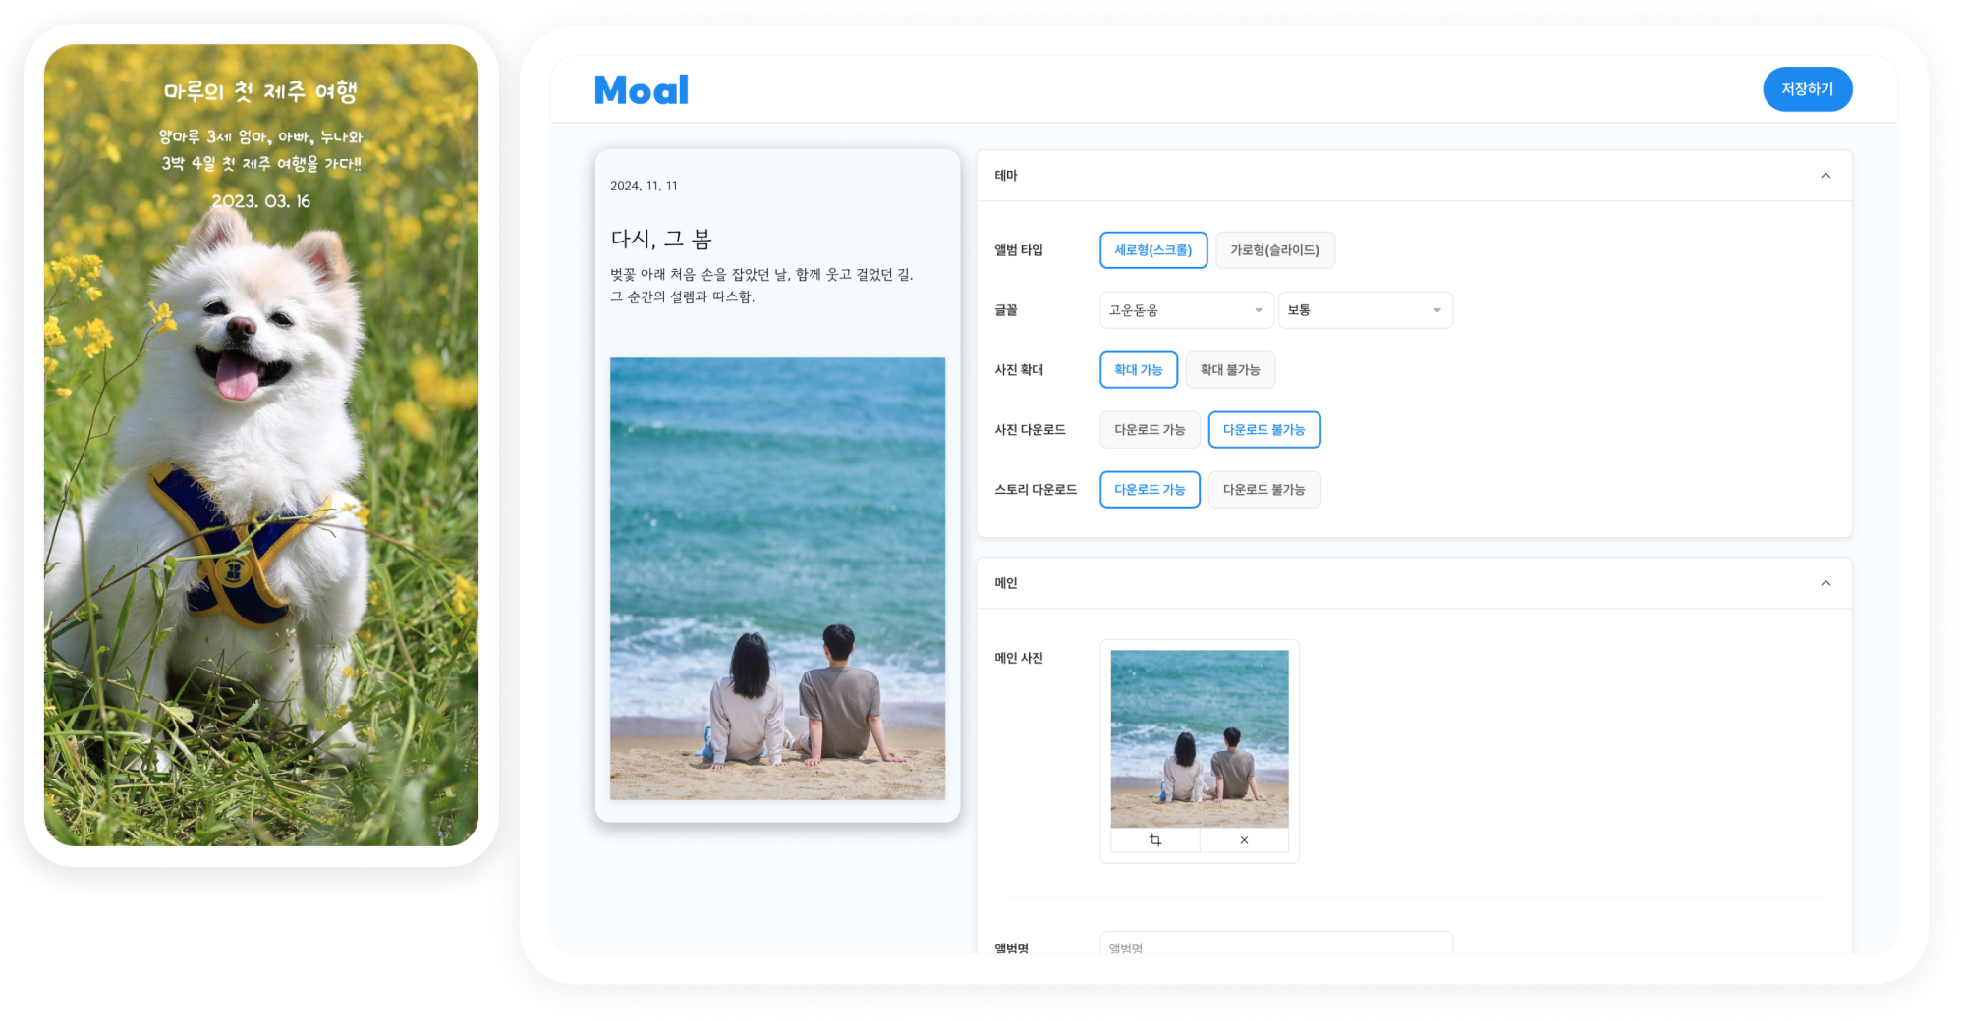Collapse the 테마 section chevron
The width and height of the screenshot is (1965, 1021).
pyautogui.click(x=1825, y=176)
